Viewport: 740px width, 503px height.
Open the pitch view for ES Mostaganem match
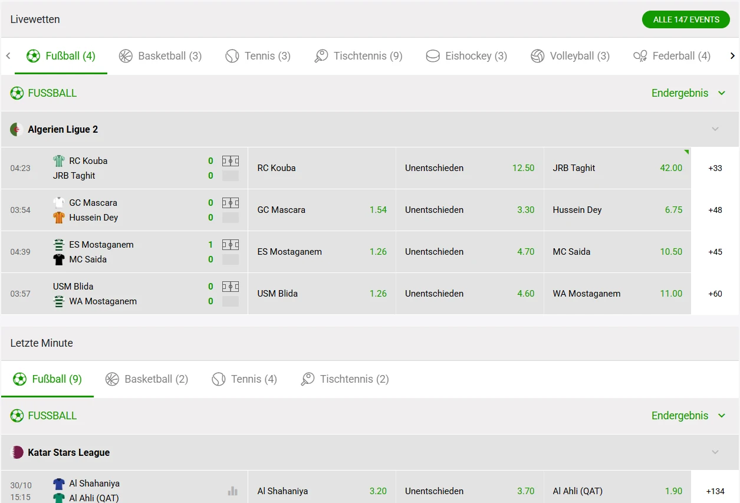(231, 245)
